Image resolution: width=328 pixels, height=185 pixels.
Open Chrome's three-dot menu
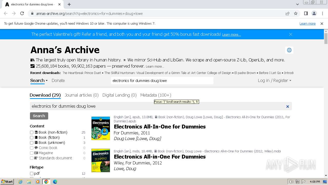click(x=322, y=13)
